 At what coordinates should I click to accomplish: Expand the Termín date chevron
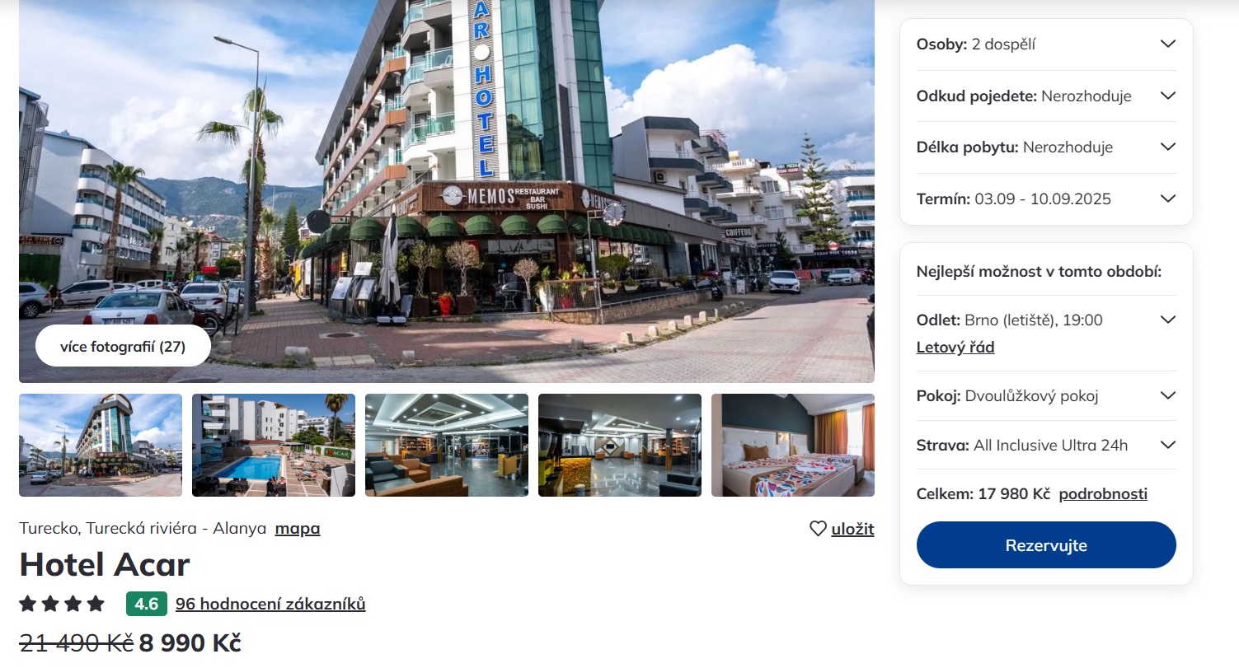[x=1167, y=199]
